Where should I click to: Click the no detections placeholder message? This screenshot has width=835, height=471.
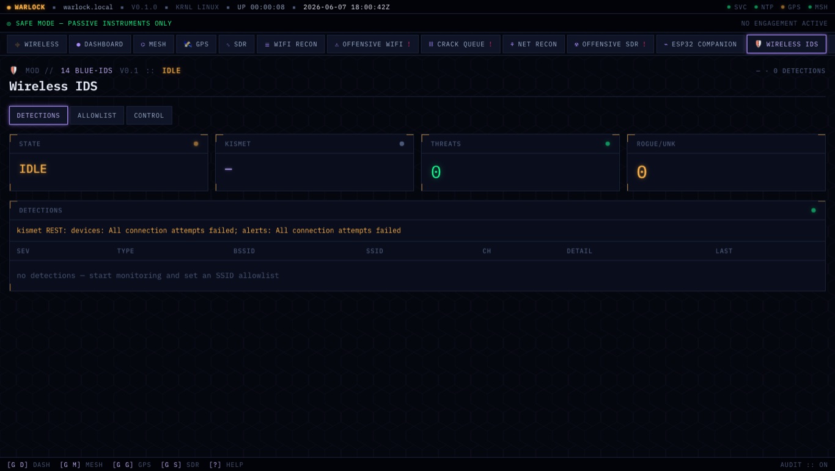[x=148, y=276]
